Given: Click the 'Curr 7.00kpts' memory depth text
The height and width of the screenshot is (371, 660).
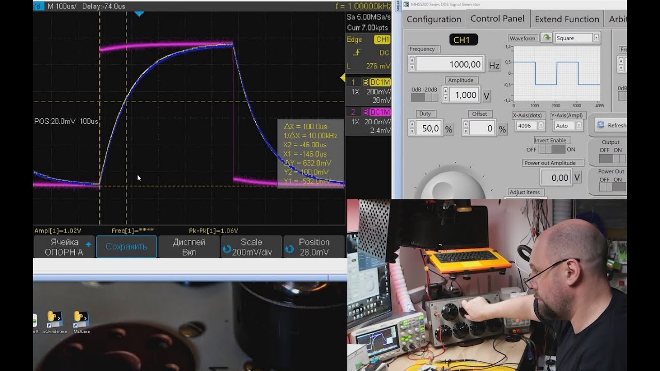Looking at the screenshot, I should click(368, 27).
